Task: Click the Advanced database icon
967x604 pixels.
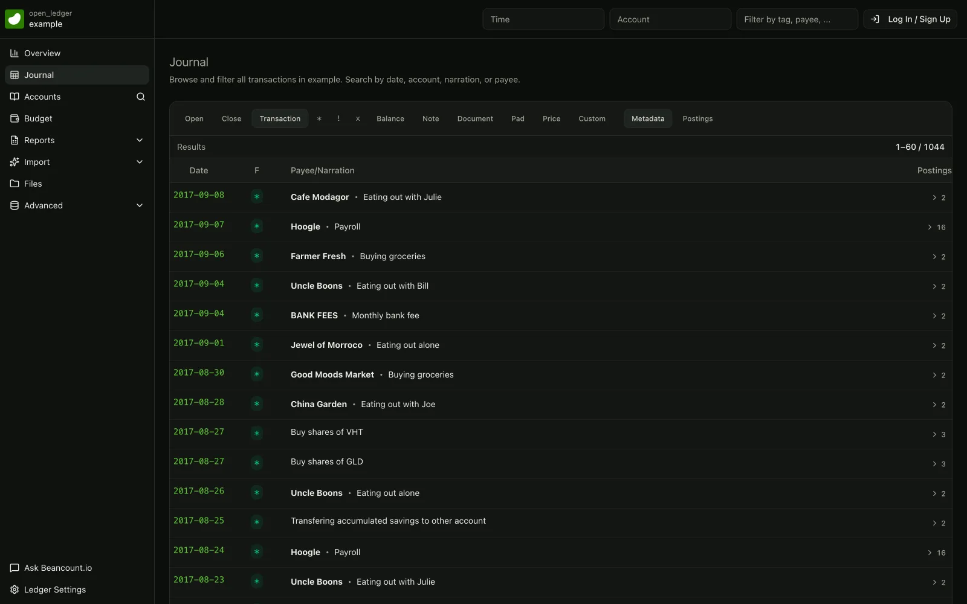Action: click(15, 205)
